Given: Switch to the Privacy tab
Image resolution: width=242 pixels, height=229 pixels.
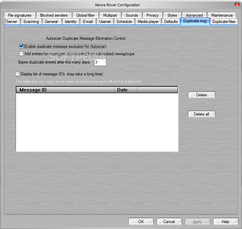Looking at the screenshot, I should click(152, 15).
